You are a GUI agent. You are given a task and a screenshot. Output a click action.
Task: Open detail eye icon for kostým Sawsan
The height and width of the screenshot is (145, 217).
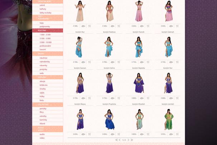tap(83, 62)
